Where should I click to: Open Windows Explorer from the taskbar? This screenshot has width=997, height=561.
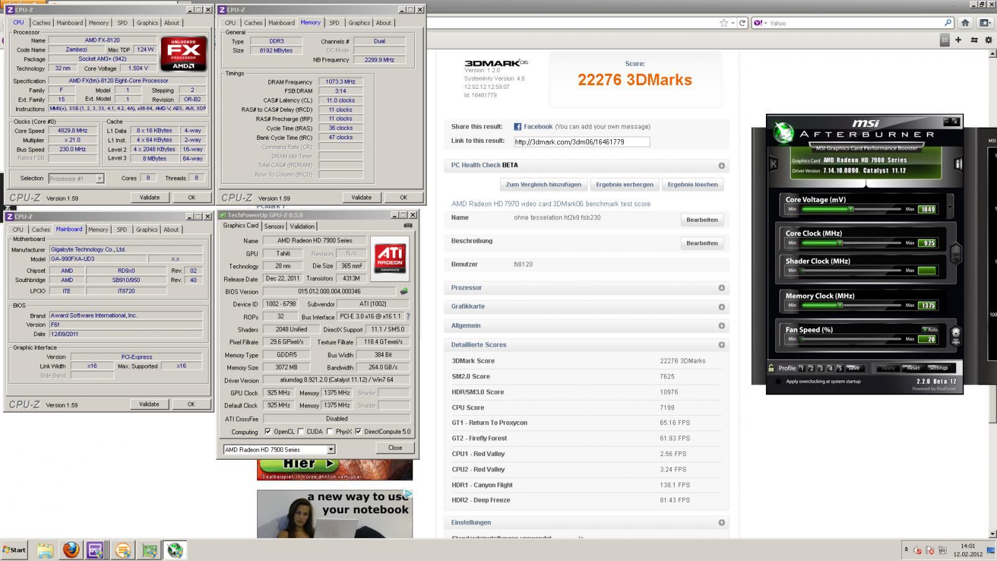(x=45, y=550)
